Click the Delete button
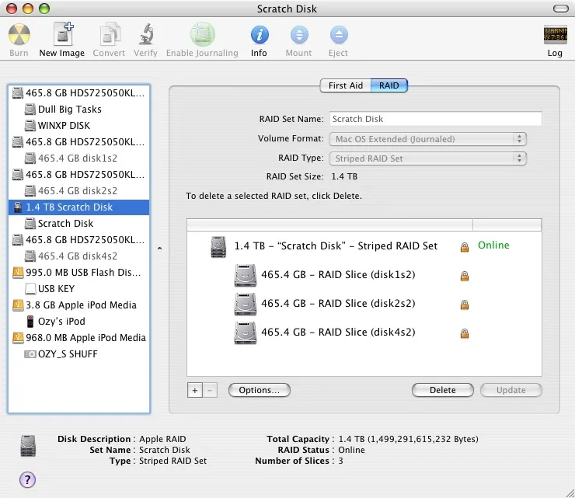Viewport: 575px width, 498px height. coord(442,390)
